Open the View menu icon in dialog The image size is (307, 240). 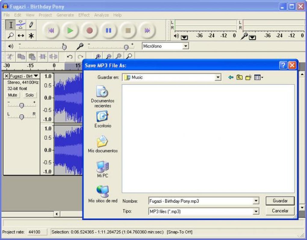[259, 77]
